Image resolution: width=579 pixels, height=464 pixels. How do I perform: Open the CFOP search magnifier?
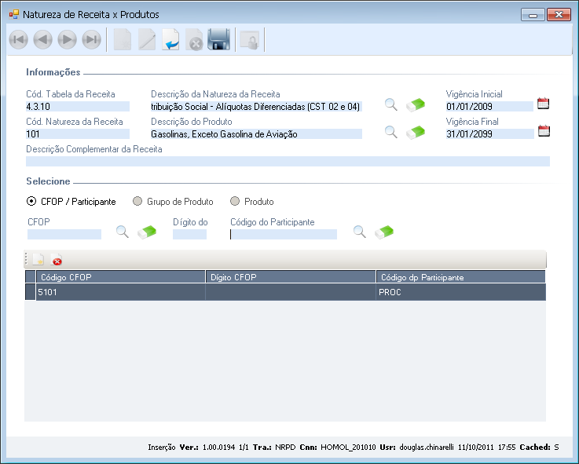click(123, 232)
